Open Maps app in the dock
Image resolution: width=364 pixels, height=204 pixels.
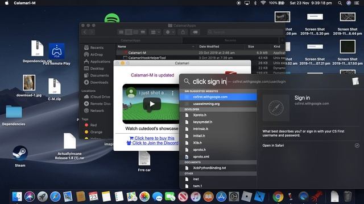[131, 197]
